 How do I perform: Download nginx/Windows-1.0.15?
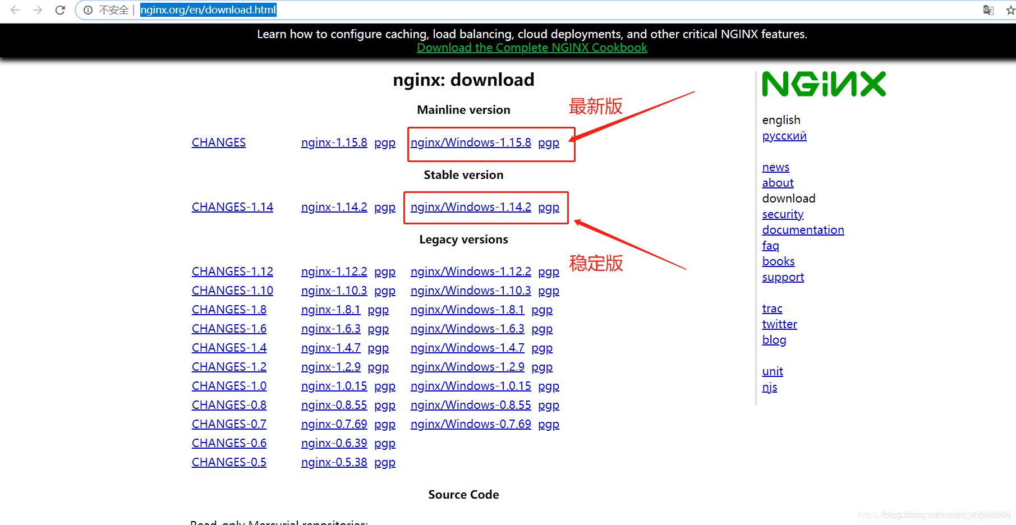(x=471, y=386)
